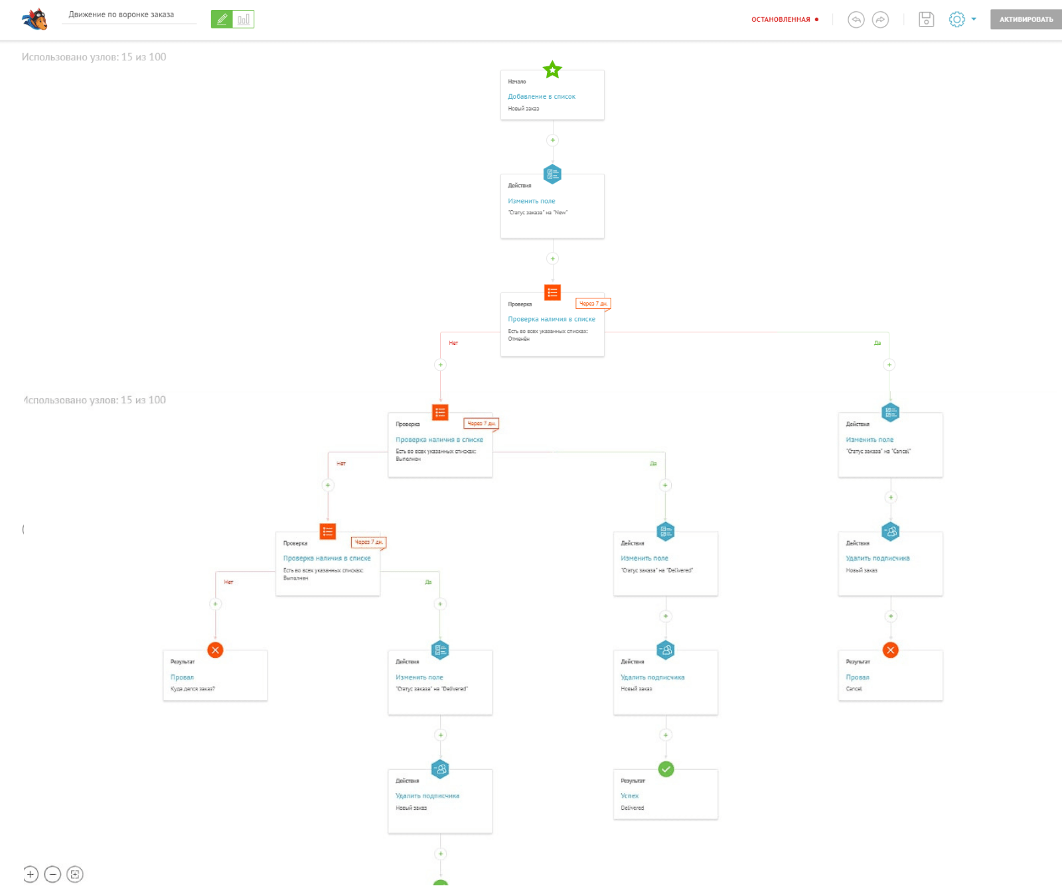Edit the scenario name field
Screen dimensions: 1062x886
tap(129, 15)
